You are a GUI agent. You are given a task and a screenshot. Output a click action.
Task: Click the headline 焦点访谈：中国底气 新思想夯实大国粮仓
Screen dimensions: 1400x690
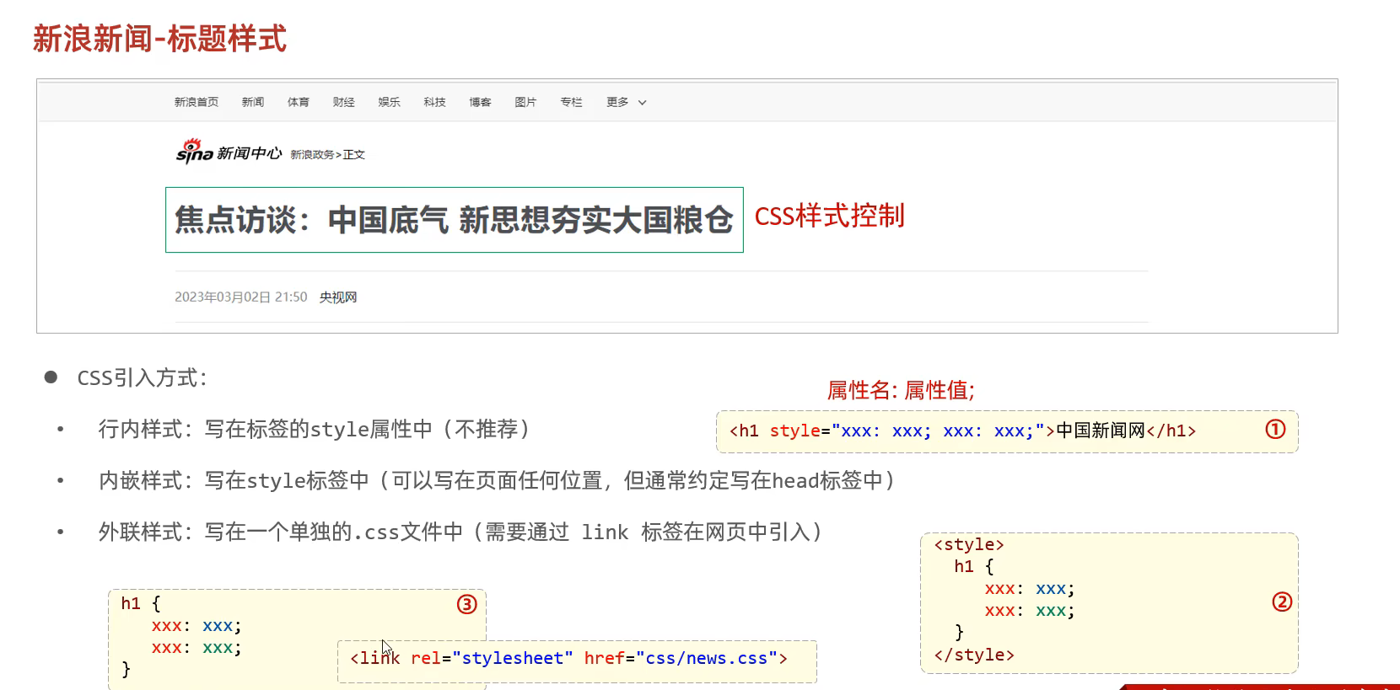point(454,220)
